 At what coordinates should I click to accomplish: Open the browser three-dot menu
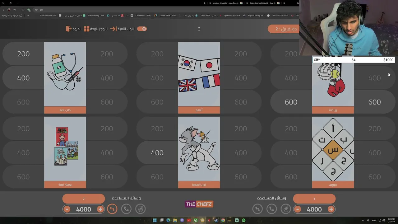[x=3, y=10]
